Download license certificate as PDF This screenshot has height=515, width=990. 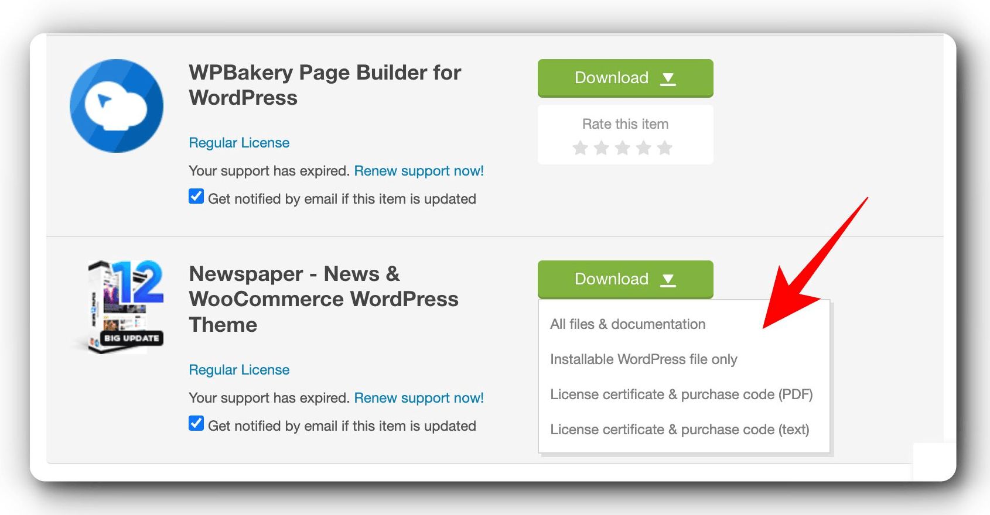(x=681, y=394)
